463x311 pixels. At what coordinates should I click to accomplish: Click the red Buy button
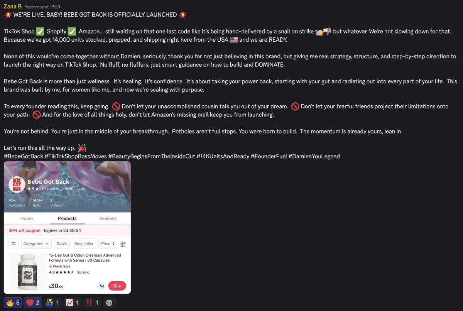[x=117, y=286]
